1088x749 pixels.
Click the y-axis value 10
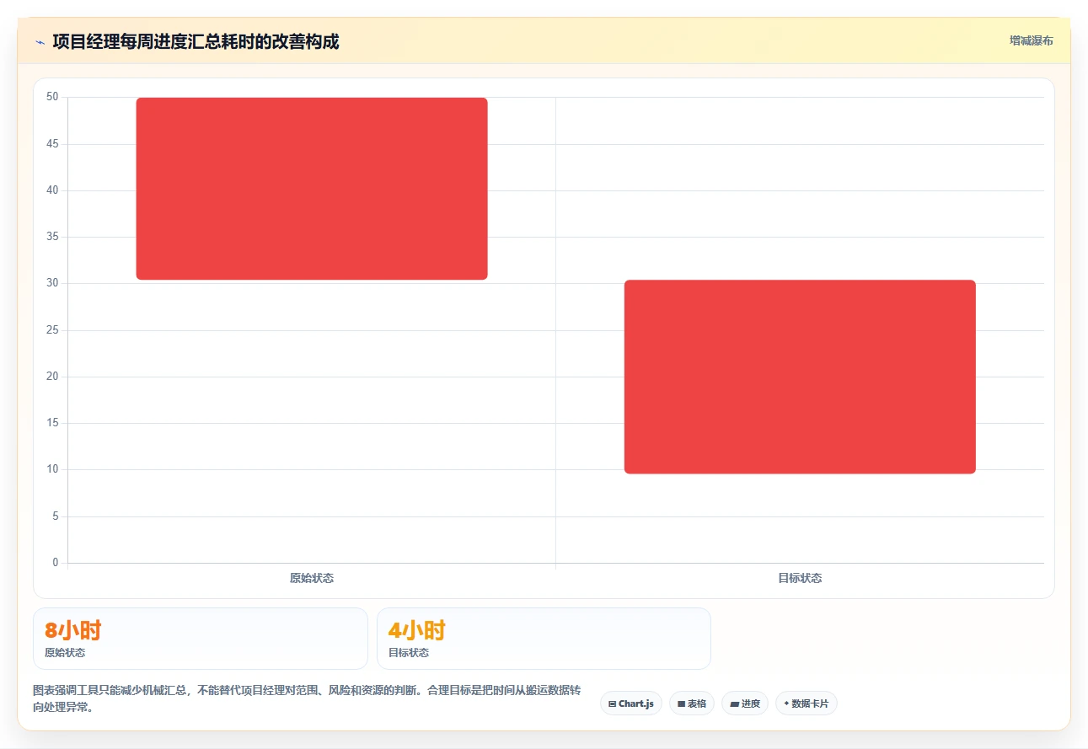pyautogui.click(x=52, y=469)
